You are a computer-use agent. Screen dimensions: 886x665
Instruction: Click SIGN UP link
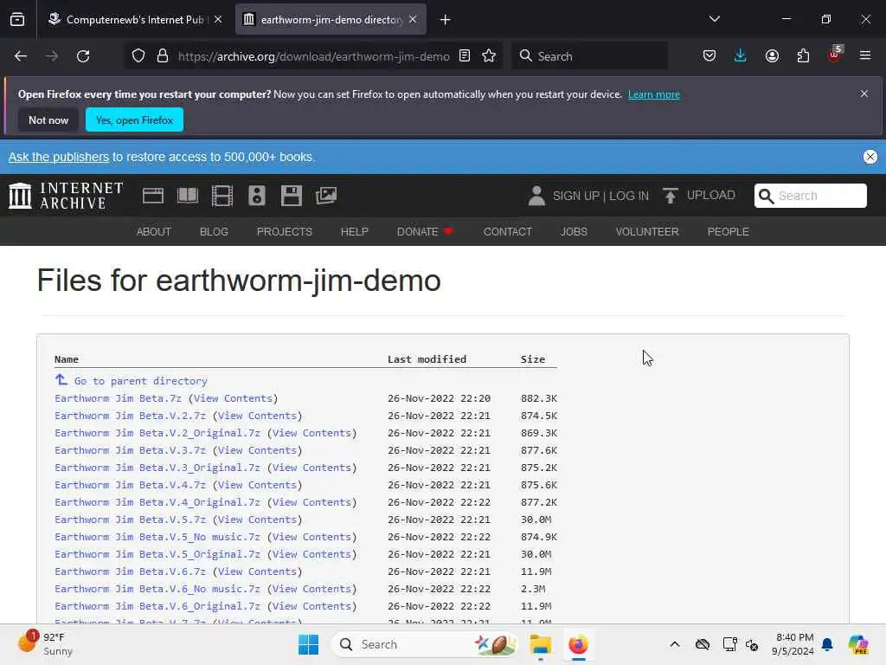[x=575, y=196]
